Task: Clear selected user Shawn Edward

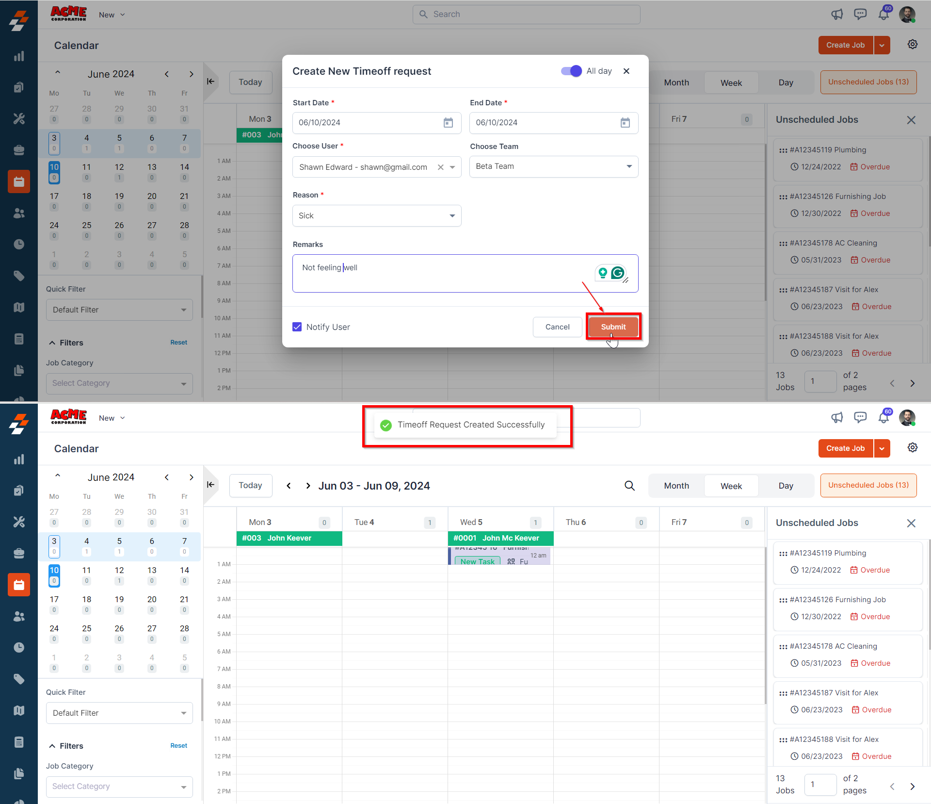Action: click(x=441, y=167)
